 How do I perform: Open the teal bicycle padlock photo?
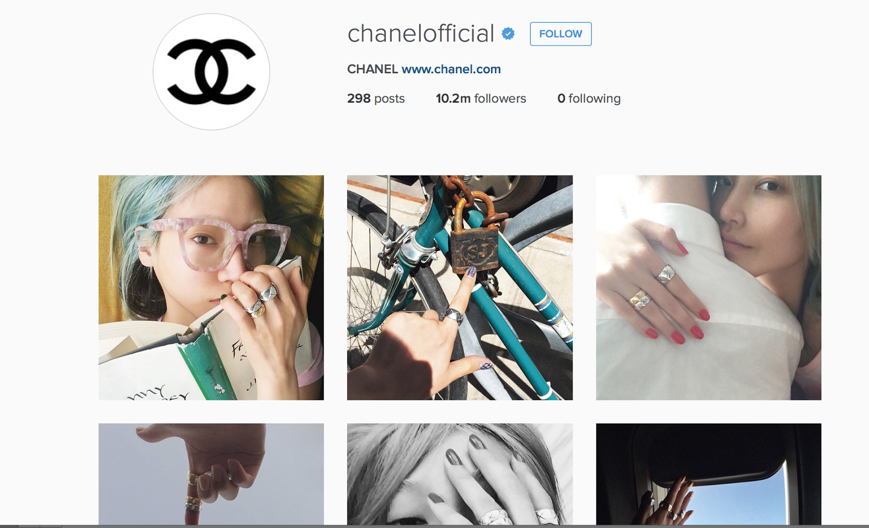(x=459, y=288)
